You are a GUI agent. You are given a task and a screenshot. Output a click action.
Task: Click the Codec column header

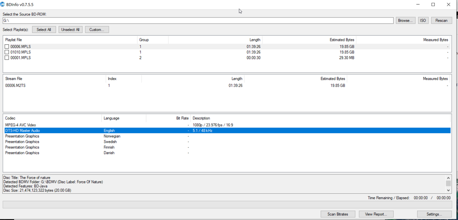[53, 118]
